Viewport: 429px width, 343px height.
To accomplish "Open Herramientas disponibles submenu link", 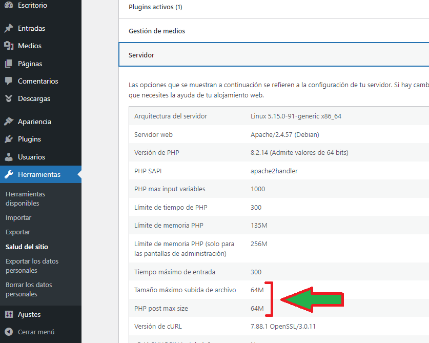I will pyautogui.click(x=25, y=199).
